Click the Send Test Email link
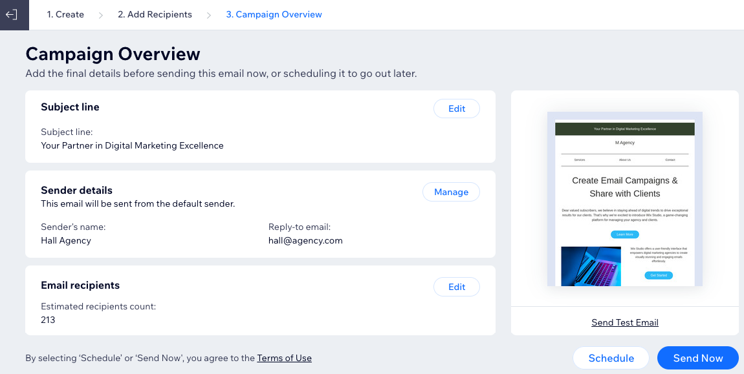Viewport: 744px width, 374px height. point(624,322)
